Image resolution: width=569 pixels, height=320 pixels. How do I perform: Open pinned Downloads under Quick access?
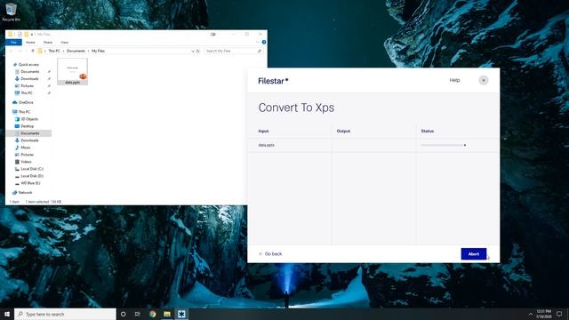[29, 79]
